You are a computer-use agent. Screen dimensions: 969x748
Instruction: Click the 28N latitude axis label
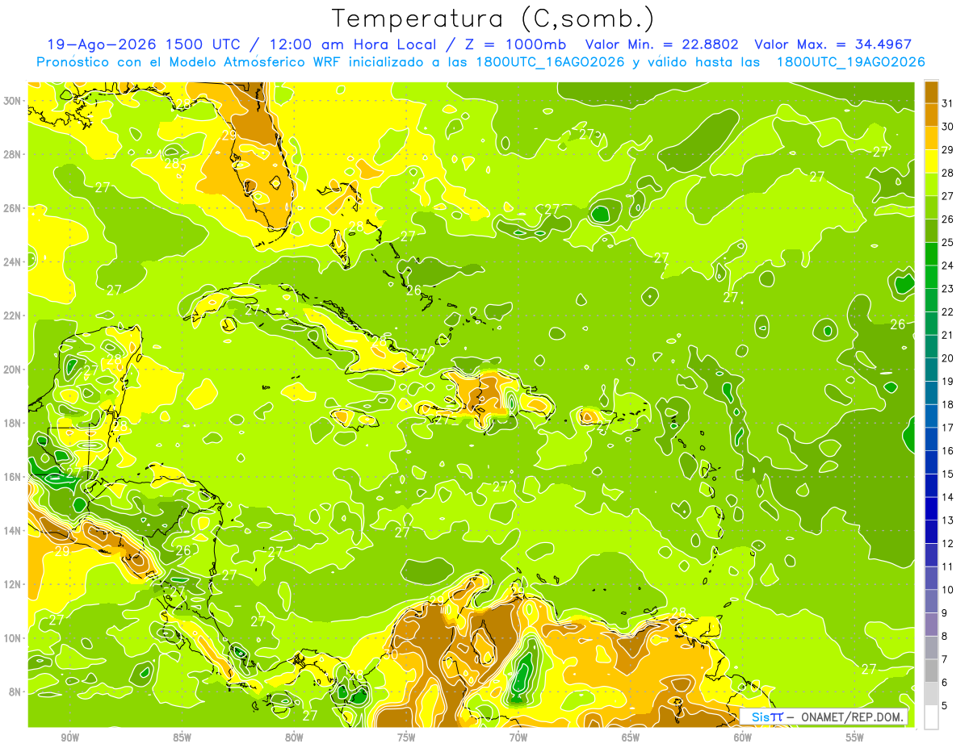click(13, 154)
